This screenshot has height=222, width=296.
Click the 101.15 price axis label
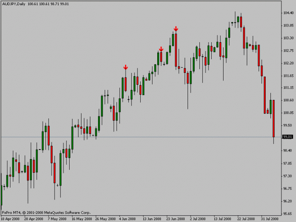[x=288, y=88]
